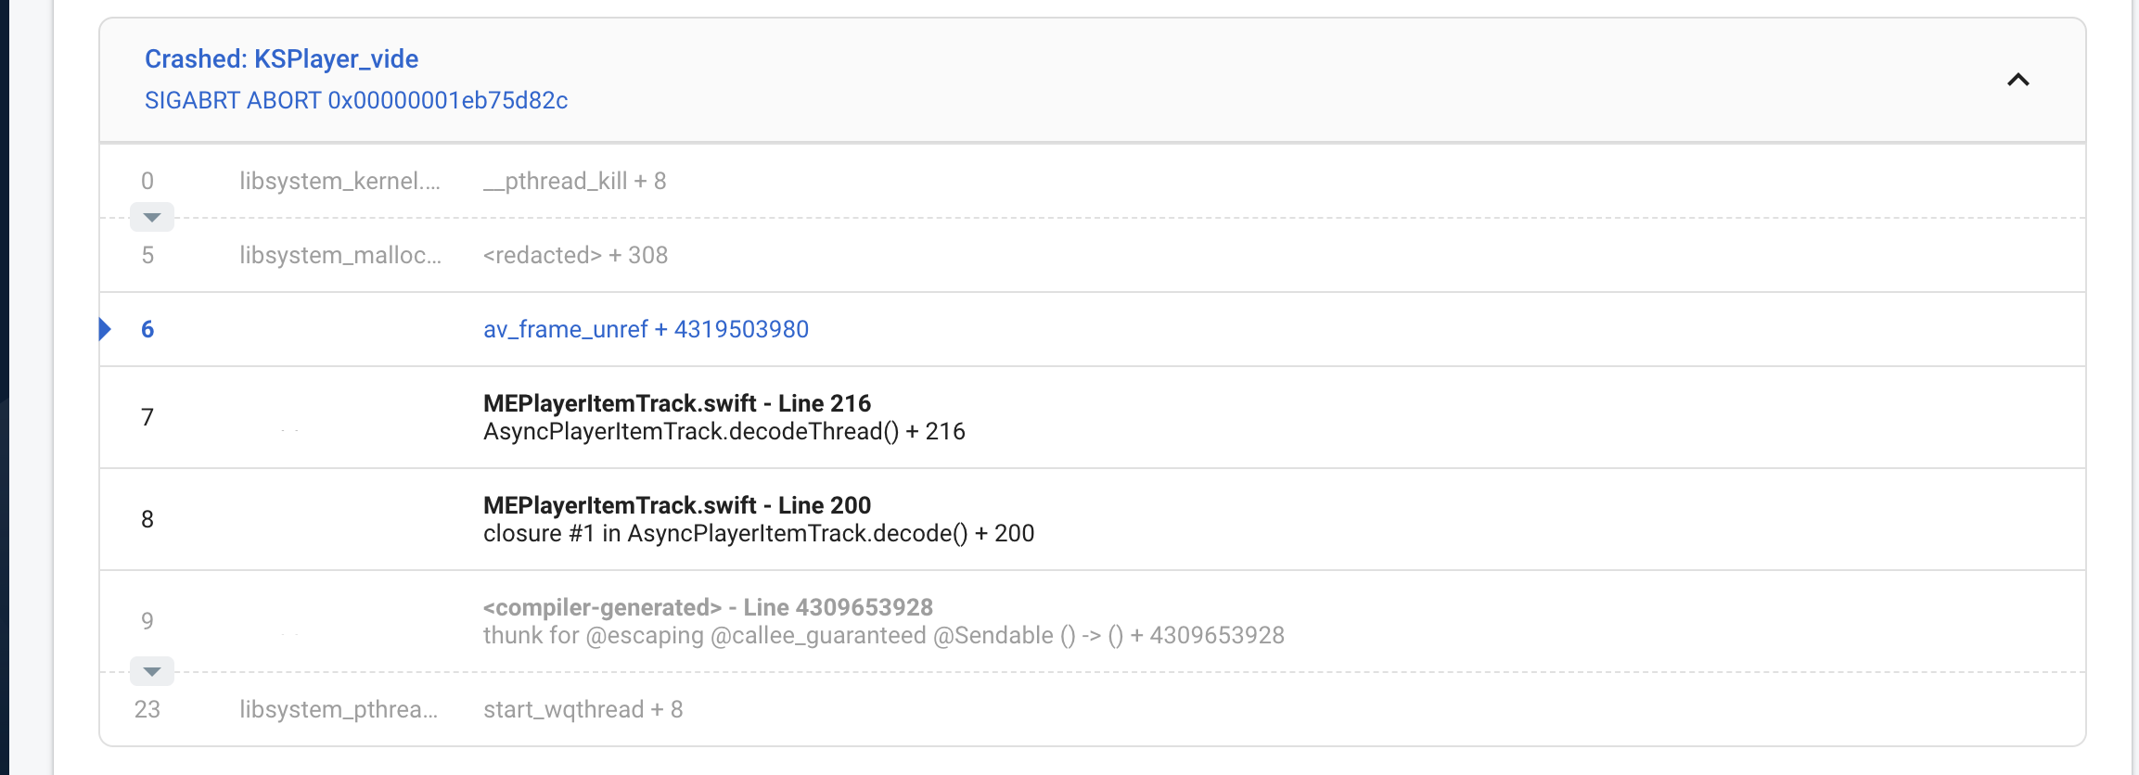Open the Crashed: KSPlayer_vide thread header
Image resolution: width=2139 pixels, height=775 pixels.
coord(281,58)
